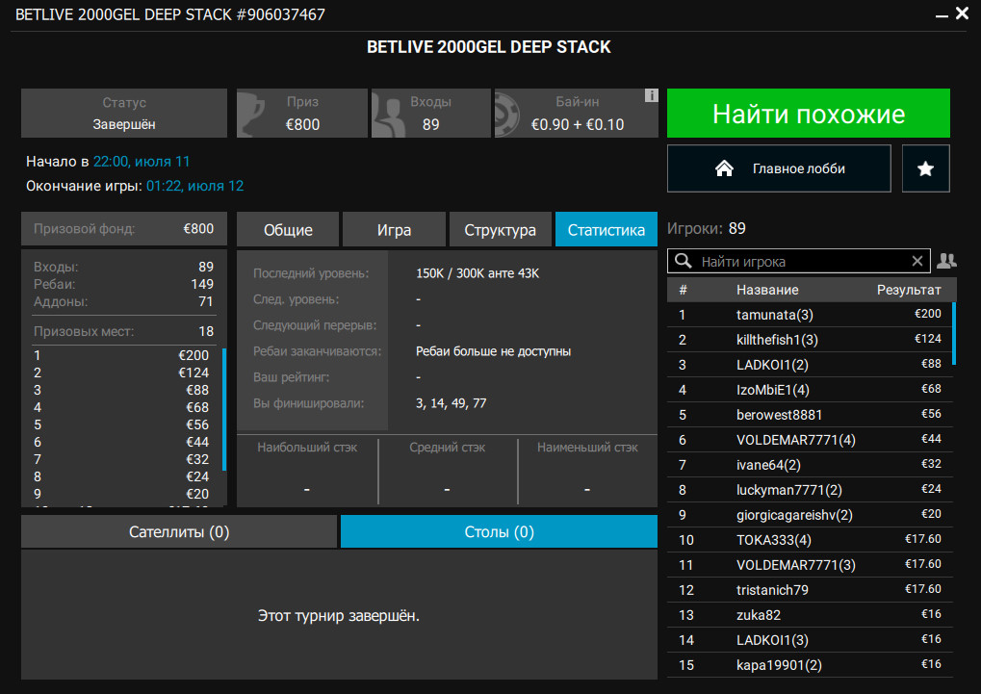The width and height of the screenshot is (981, 694).
Task: Clear the player search with X icon
Action: [x=917, y=261]
